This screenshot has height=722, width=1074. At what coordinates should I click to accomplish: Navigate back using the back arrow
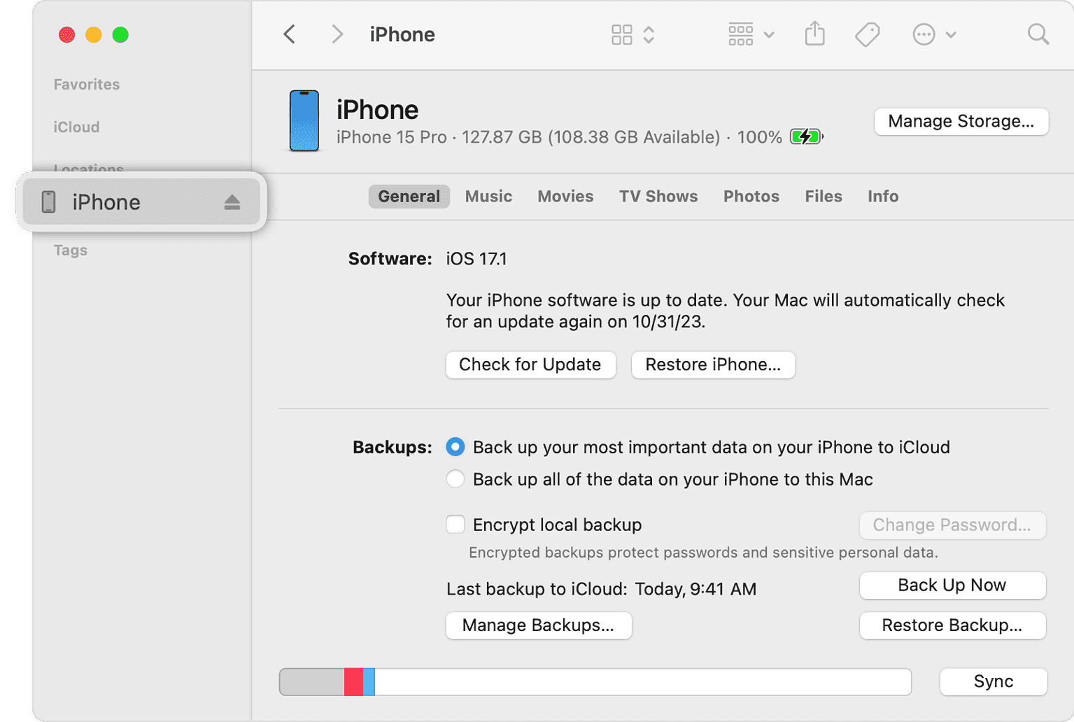[x=289, y=34]
